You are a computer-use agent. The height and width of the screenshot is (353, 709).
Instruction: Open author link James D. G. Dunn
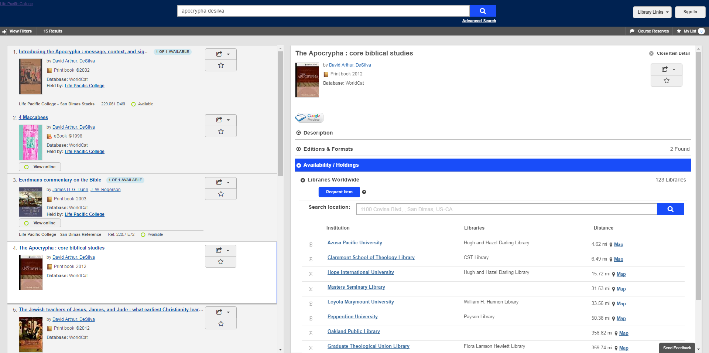coord(70,190)
